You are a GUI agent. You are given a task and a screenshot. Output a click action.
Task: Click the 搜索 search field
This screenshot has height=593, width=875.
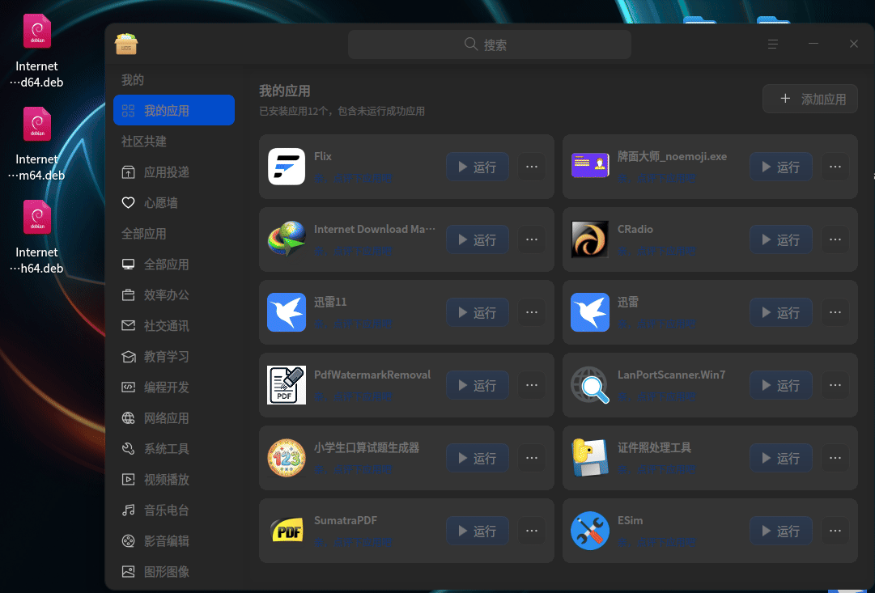click(490, 44)
